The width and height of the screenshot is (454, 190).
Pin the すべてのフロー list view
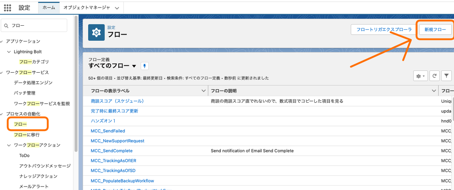pos(145,66)
